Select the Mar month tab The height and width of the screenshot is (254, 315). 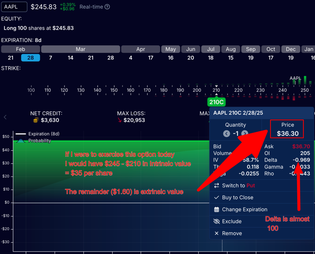pos(81,49)
